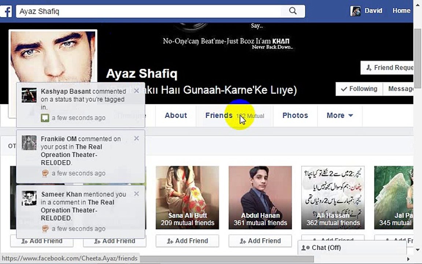Click Friend Request button
422x264 pixels.
point(387,67)
